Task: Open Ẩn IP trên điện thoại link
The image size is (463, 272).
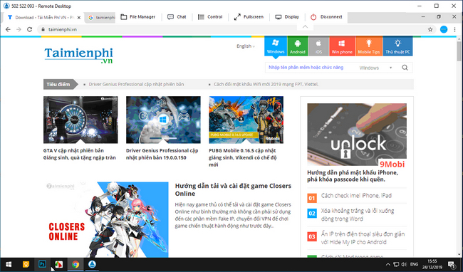Action: tap(363, 238)
